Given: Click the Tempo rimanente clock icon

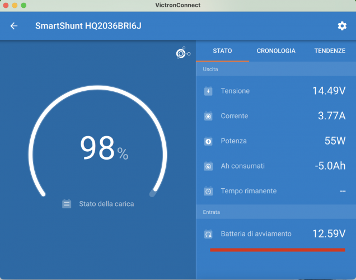Looking at the screenshot, I should 208,191.
